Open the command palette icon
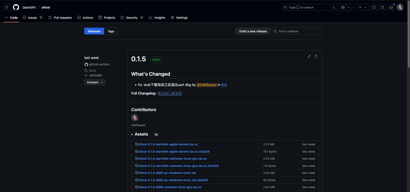410x192 pixels. (334, 7)
